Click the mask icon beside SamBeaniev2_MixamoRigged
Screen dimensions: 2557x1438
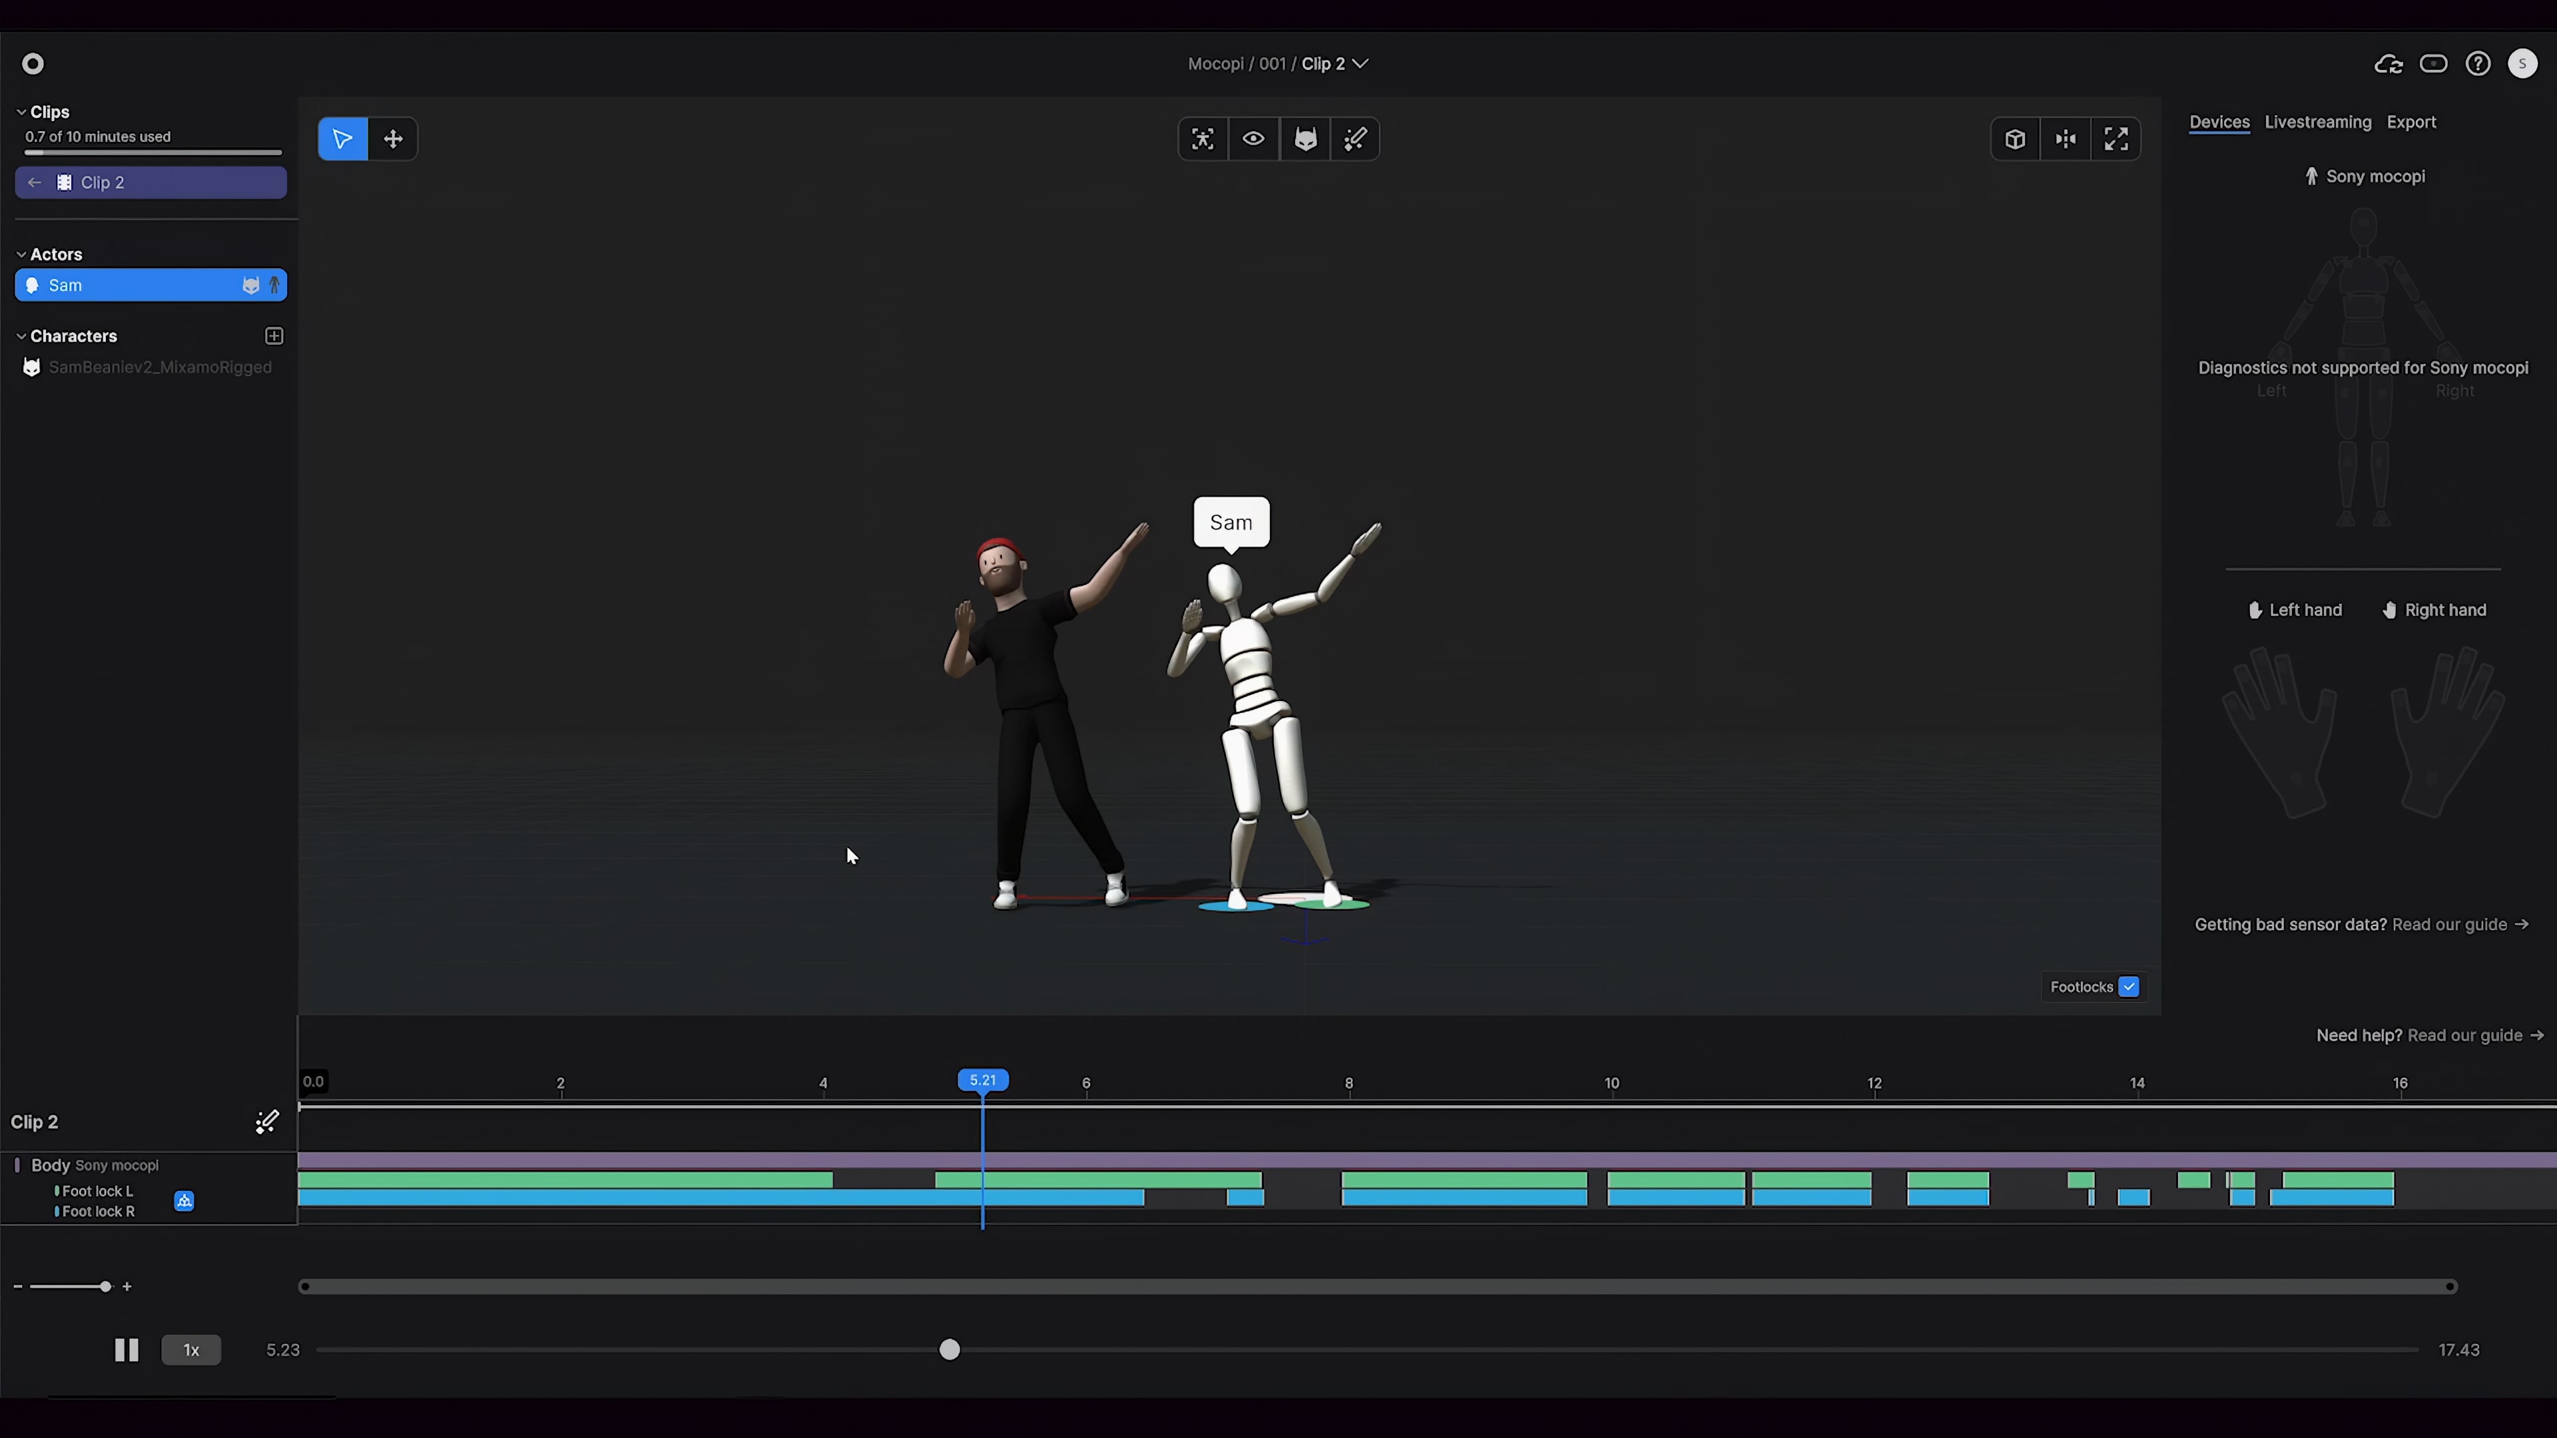32,367
